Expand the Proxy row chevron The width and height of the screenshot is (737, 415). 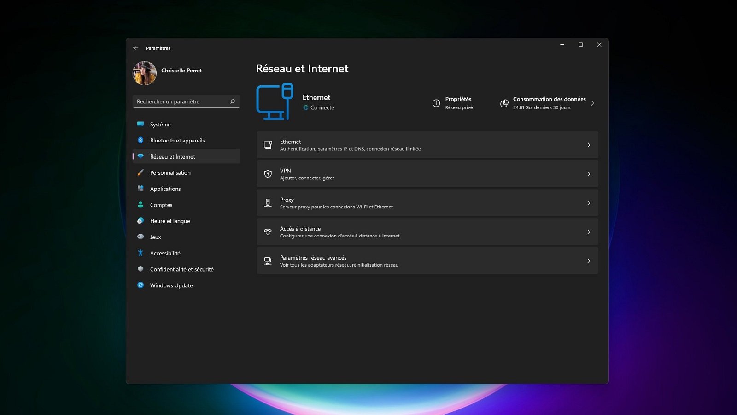point(589,203)
